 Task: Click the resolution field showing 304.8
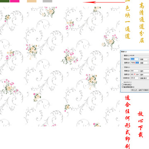coord(135,78)
